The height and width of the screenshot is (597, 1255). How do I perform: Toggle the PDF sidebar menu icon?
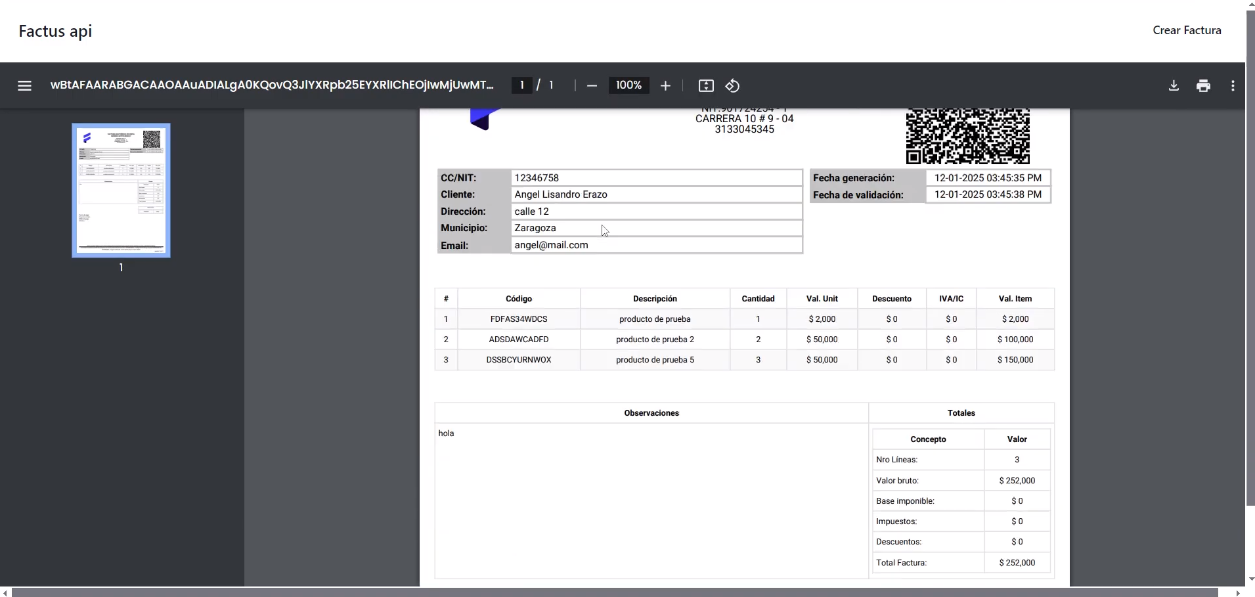(x=24, y=85)
